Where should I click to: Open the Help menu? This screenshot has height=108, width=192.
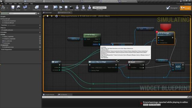coord(31,4)
